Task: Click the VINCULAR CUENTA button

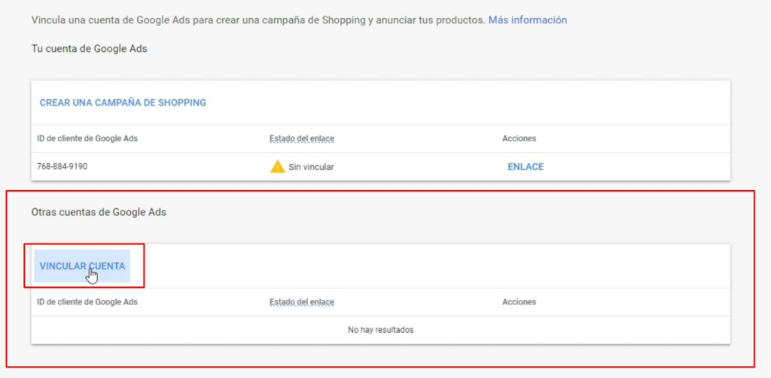Action: 82,266
